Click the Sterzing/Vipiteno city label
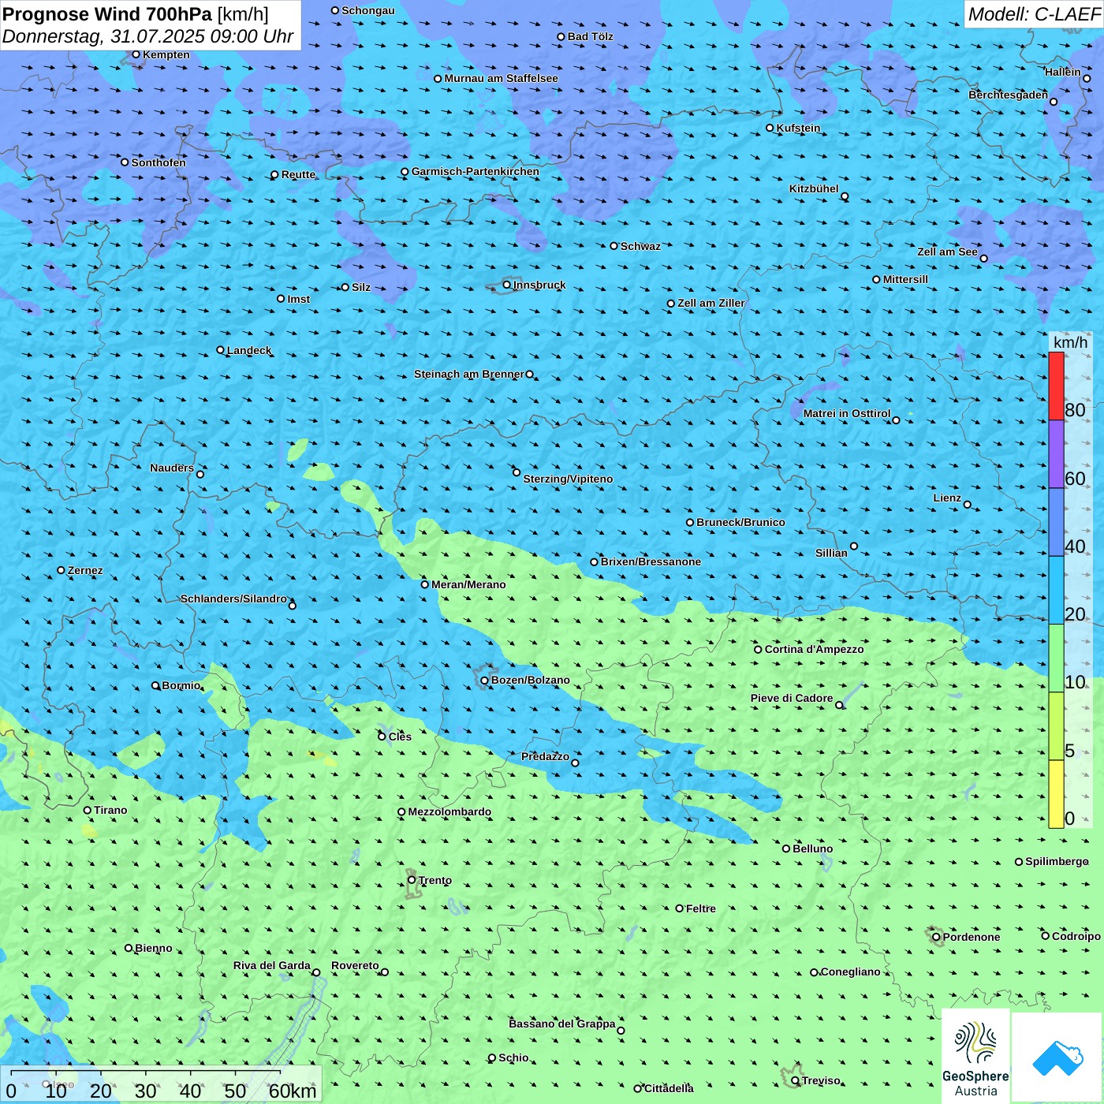1104x1104 pixels. (568, 479)
